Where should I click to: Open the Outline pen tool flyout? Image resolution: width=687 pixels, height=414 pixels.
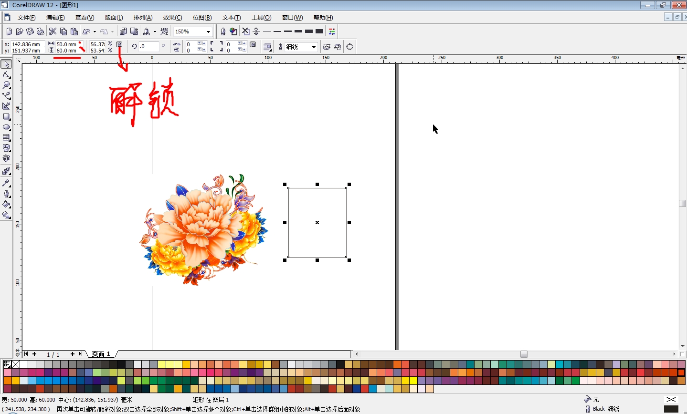pyautogui.click(x=6, y=194)
